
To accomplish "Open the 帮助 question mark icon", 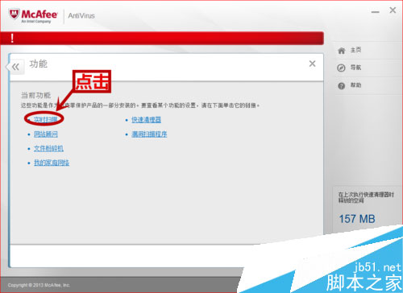I will pos(341,86).
